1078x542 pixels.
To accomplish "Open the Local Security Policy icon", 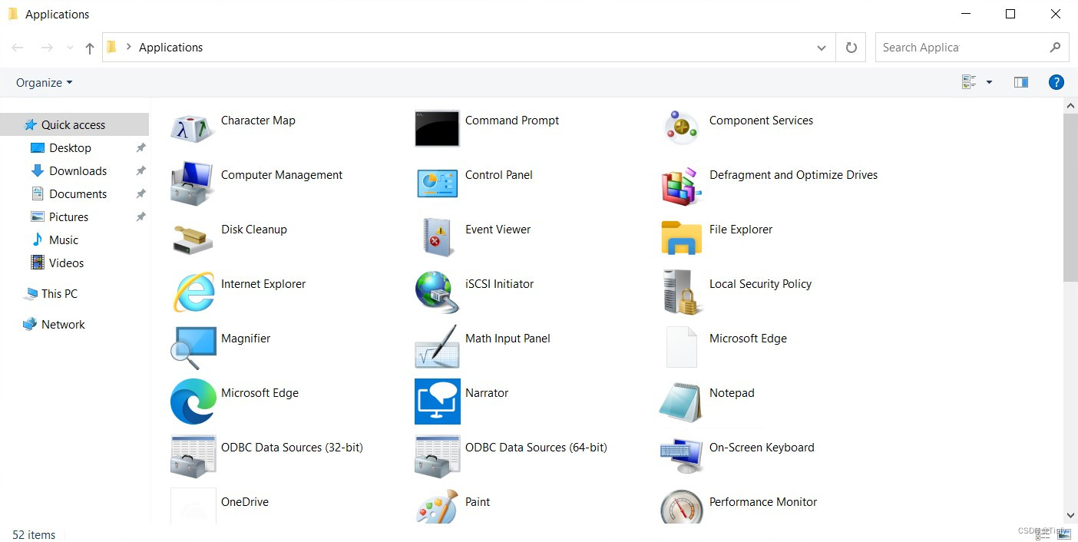I will 681,292.
